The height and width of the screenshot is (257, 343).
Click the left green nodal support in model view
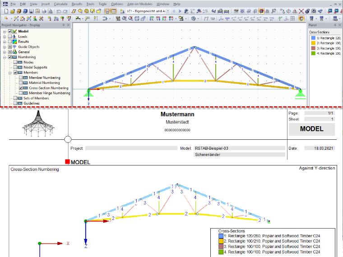coord(88,93)
